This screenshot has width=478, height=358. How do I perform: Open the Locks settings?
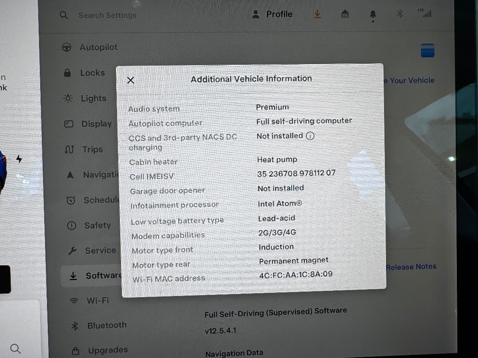click(x=92, y=73)
